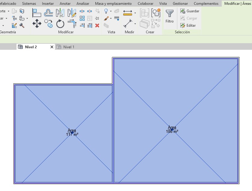
Task: Use Trim/Extend to Corner tool
Action: pos(72,23)
